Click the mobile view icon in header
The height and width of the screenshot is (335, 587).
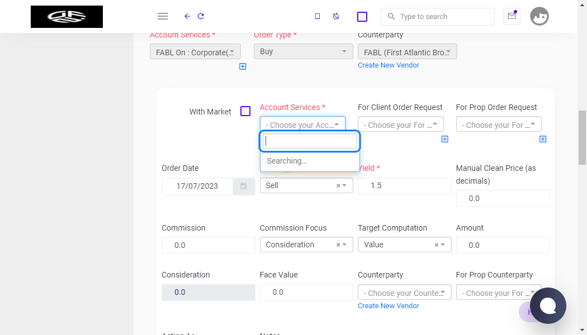coord(318,16)
